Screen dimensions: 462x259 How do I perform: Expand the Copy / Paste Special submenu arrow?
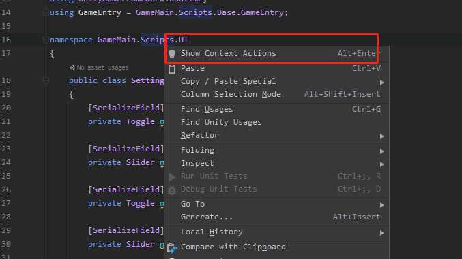tap(382, 82)
